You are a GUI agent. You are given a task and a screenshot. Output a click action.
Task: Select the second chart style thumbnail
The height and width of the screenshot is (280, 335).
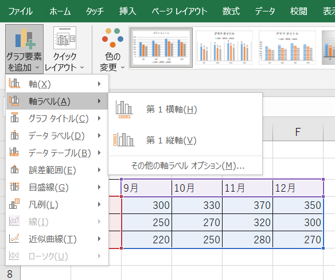[224, 48]
